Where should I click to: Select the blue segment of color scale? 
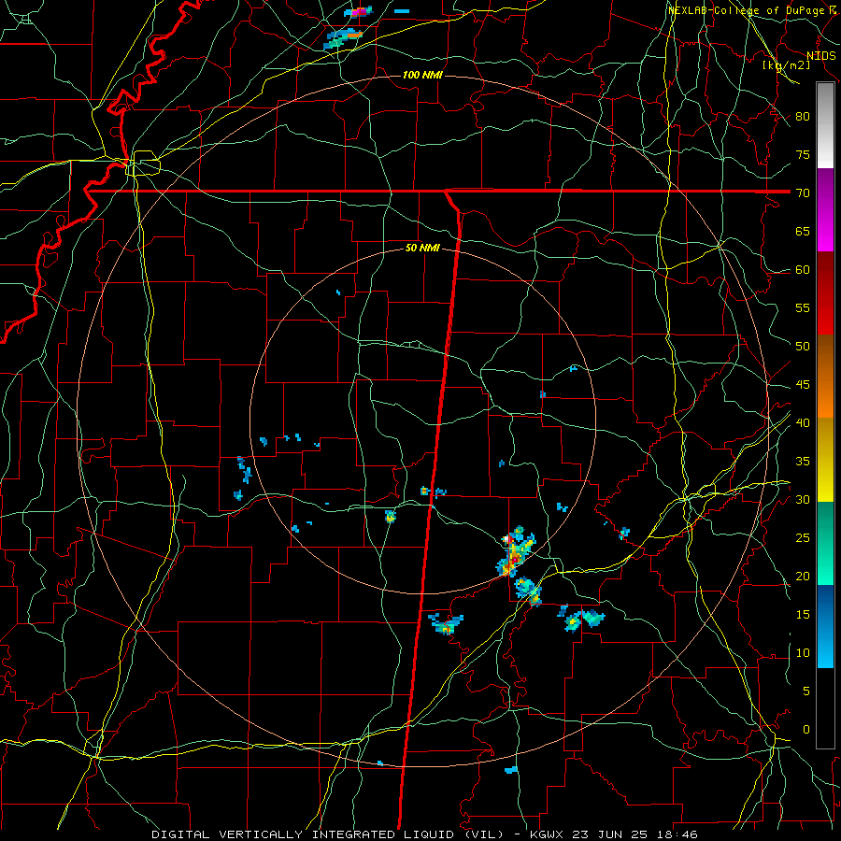tap(825, 626)
